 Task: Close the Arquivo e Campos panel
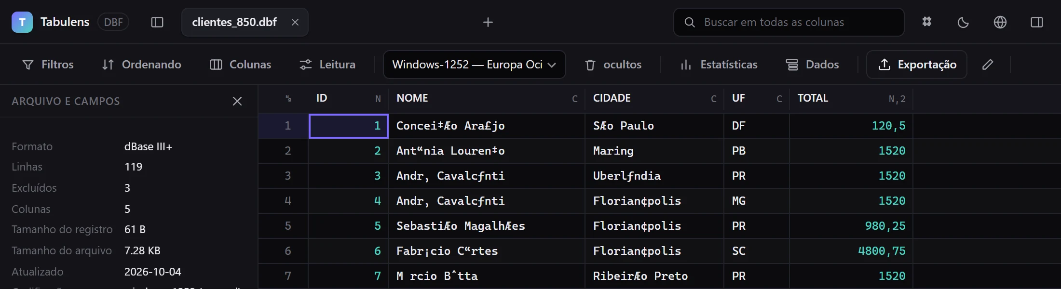point(237,101)
